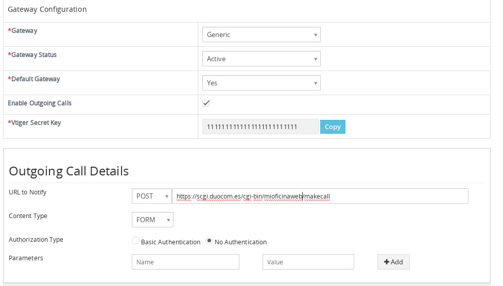The height and width of the screenshot is (286, 503).
Task: Open the FORM content type dropdown
Action: point(152,220)
